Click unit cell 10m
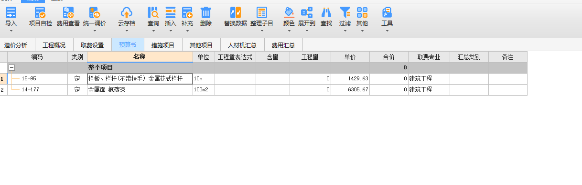 204,78
